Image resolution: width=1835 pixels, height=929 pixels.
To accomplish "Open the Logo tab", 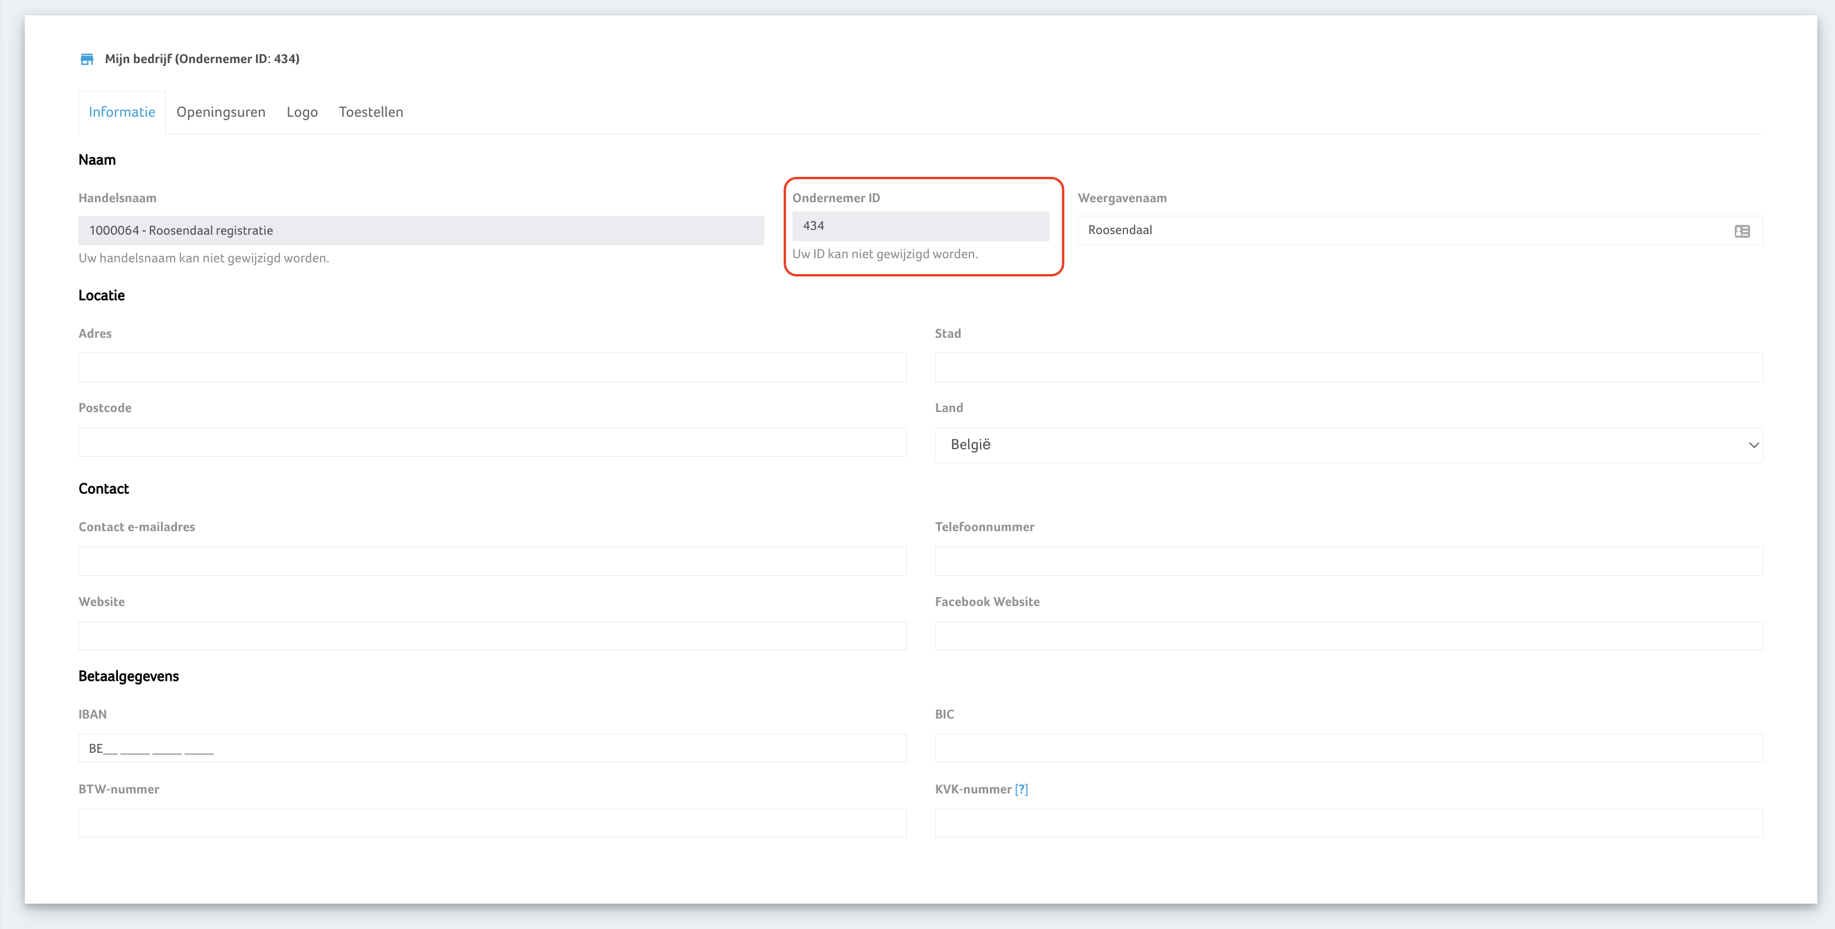I will tap(302, 112).
